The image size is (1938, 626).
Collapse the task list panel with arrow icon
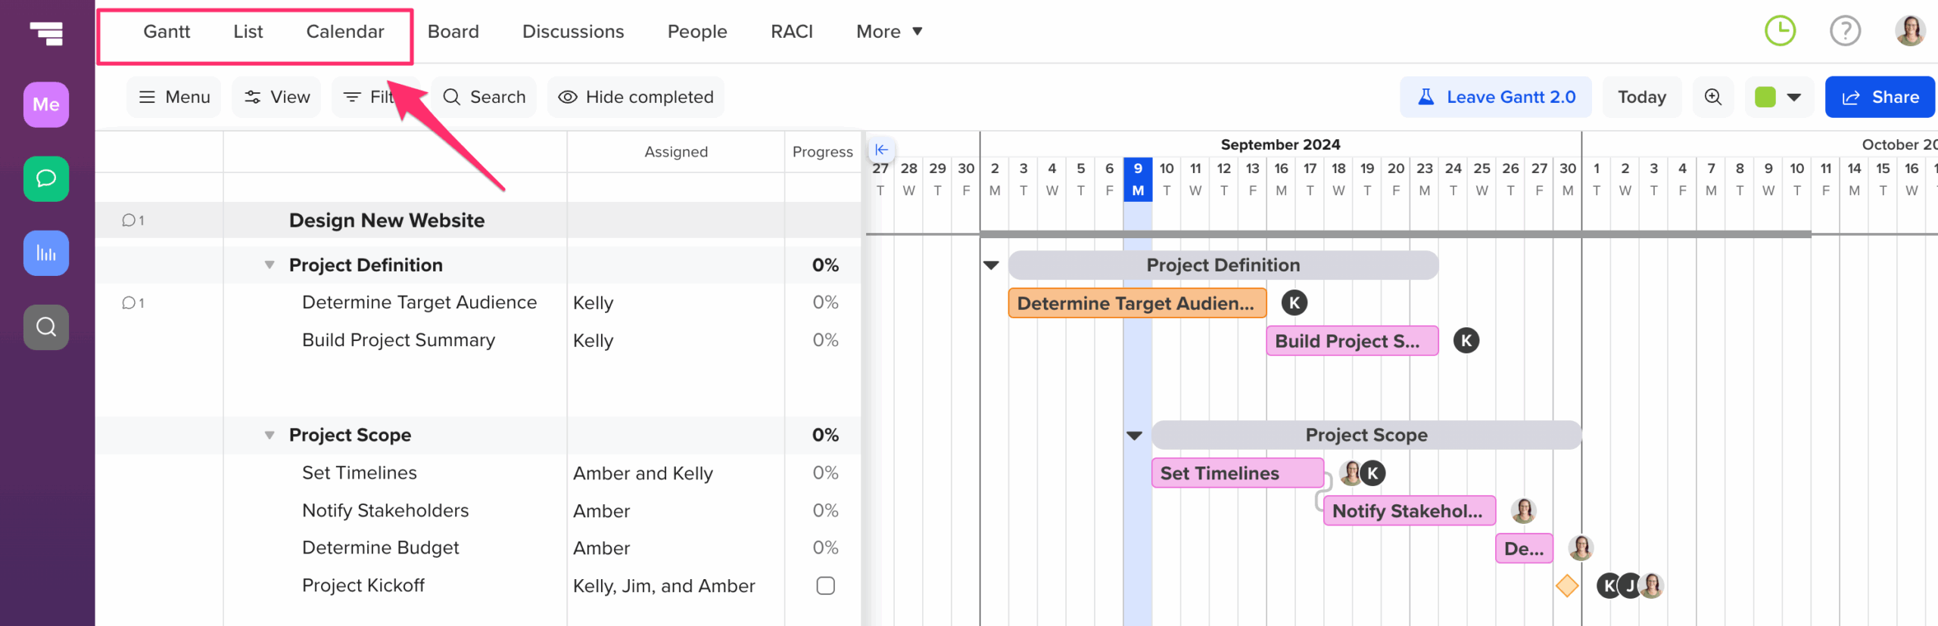tap(881, 150)
